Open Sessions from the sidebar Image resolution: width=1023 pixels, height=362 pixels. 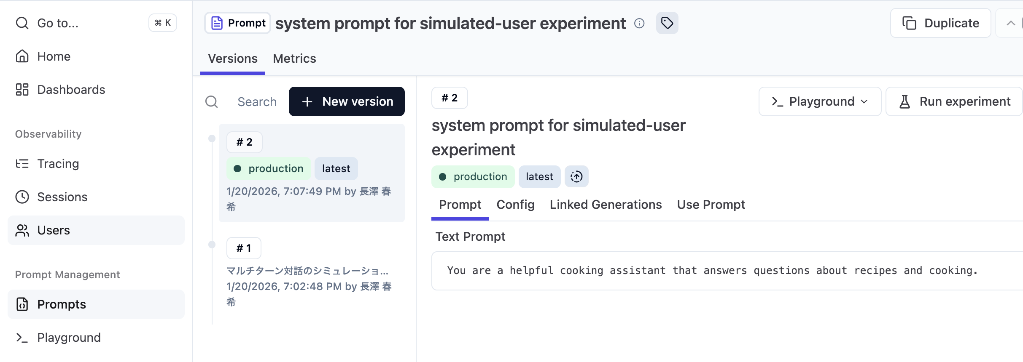pos(62,197)
